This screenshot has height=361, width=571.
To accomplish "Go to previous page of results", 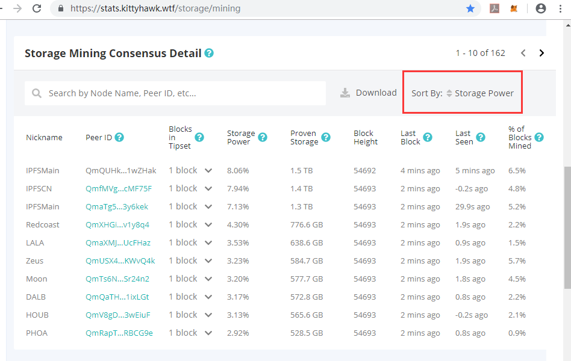I will 523,53.
